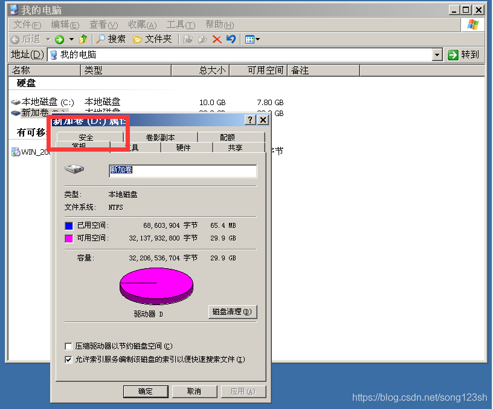The width and height of the screenshot is (493, 409).
Task: Open the 帮助(H) menu
Action: (x=219, y=25)
